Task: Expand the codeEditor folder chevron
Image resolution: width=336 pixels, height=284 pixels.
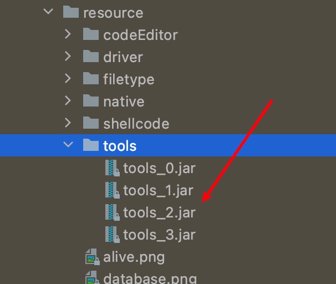Action: [68, 34]
